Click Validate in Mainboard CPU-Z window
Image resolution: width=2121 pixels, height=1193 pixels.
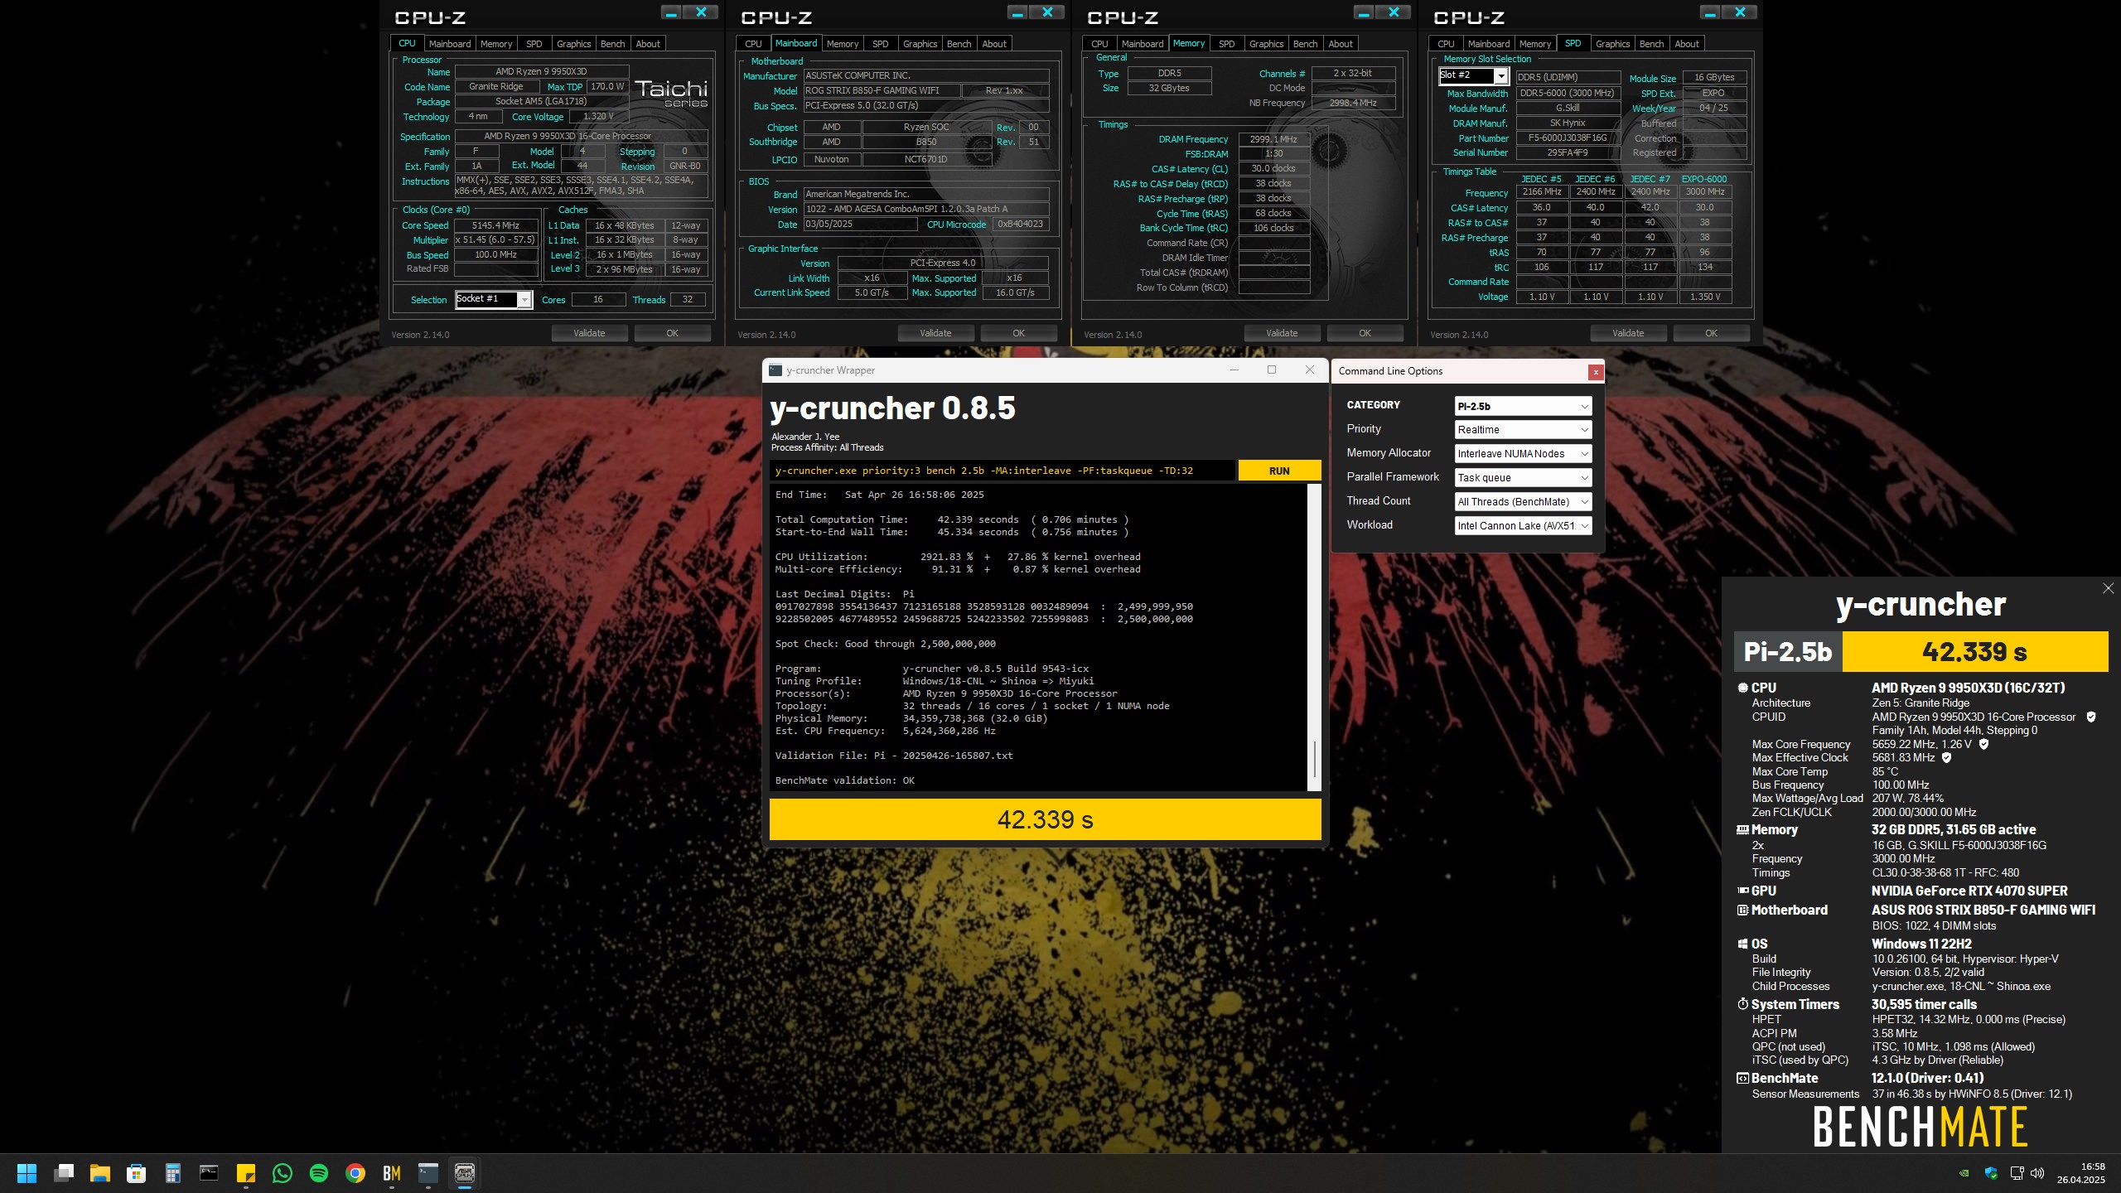tap(935, 333)
